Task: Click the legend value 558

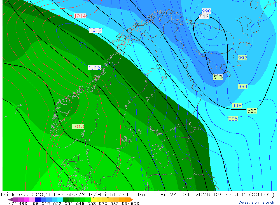Action: [92, 203]
